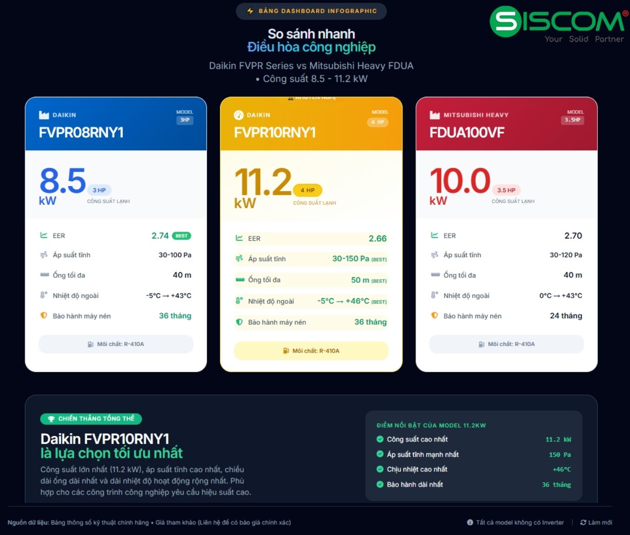Click the warranty shield icon in the FDUA100VF card
This screenshot has width=630, height=535.
click(435, 315)
